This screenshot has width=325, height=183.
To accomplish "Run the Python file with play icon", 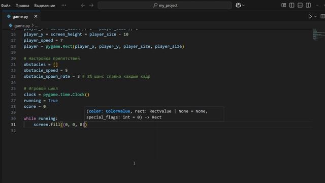I will pyautogui.click(x=310, y=16).
